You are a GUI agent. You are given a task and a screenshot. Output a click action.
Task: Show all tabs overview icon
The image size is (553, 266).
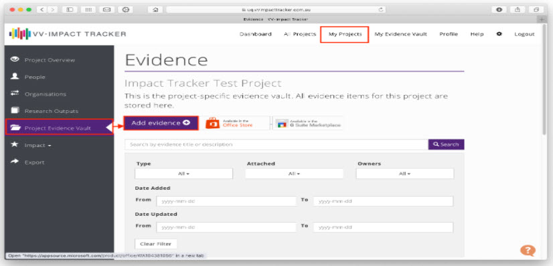coord(536,10)
